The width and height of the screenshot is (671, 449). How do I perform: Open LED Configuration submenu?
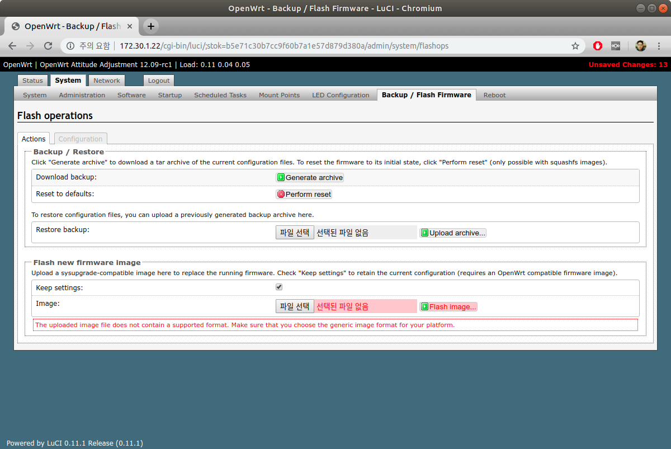click(x=341, y=95)
